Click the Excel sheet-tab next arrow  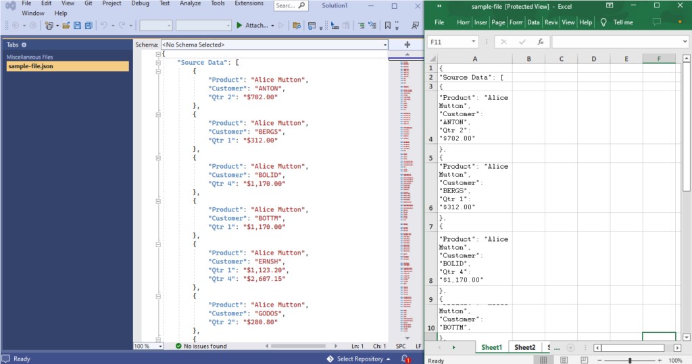(x=453, y=348)
